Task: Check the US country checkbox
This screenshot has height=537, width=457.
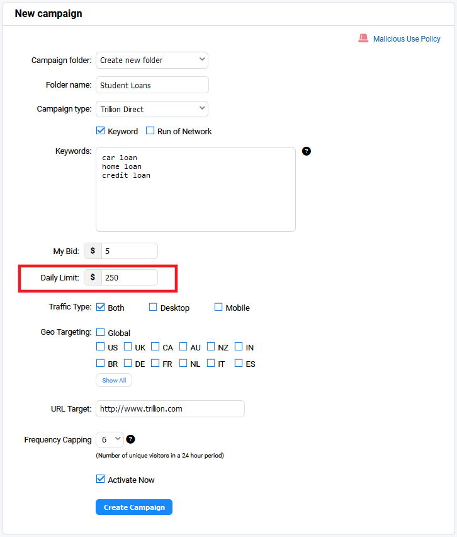Action: pos(100,347)
